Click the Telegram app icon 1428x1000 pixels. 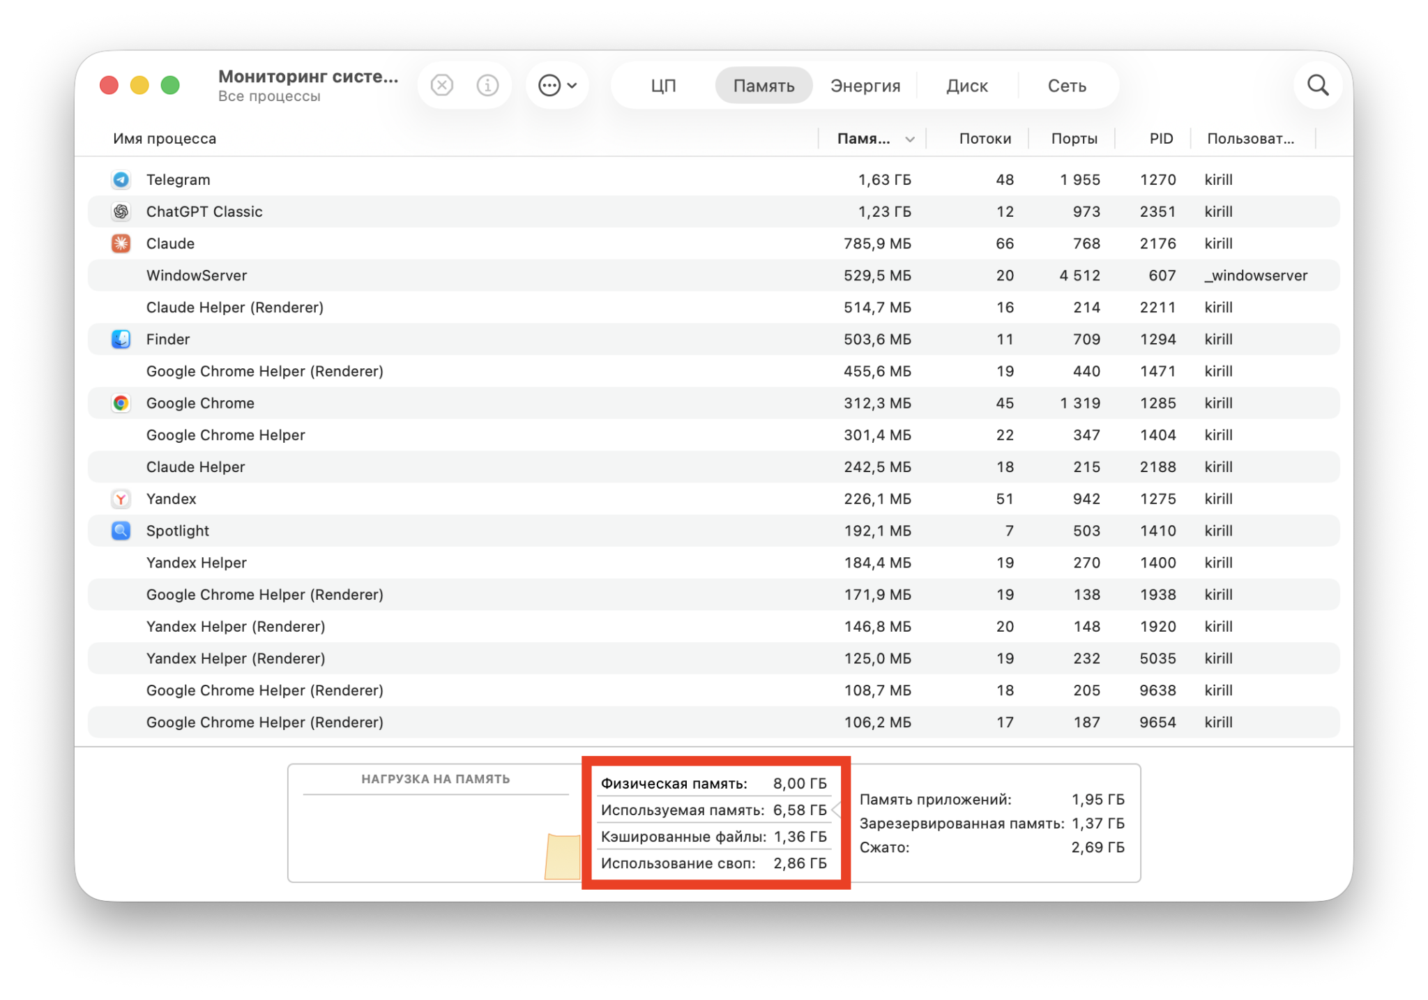121,179
